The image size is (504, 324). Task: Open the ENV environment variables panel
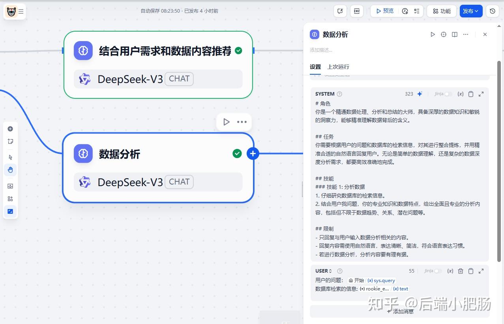[356, 11]
